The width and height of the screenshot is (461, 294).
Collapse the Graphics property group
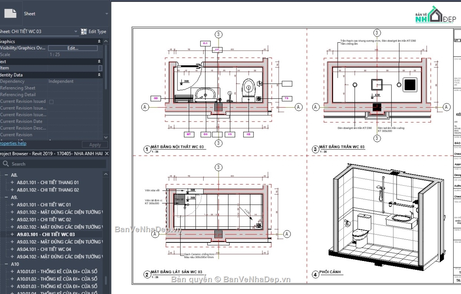pyautogui.click(x=99, y=42)
